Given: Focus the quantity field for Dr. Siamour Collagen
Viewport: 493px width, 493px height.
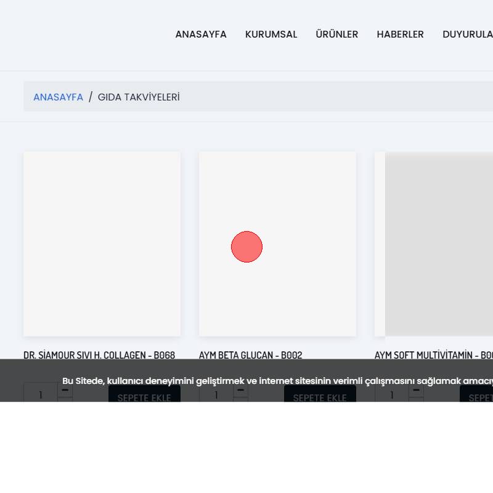Looking at the screenshot, I should click(41, 394).
